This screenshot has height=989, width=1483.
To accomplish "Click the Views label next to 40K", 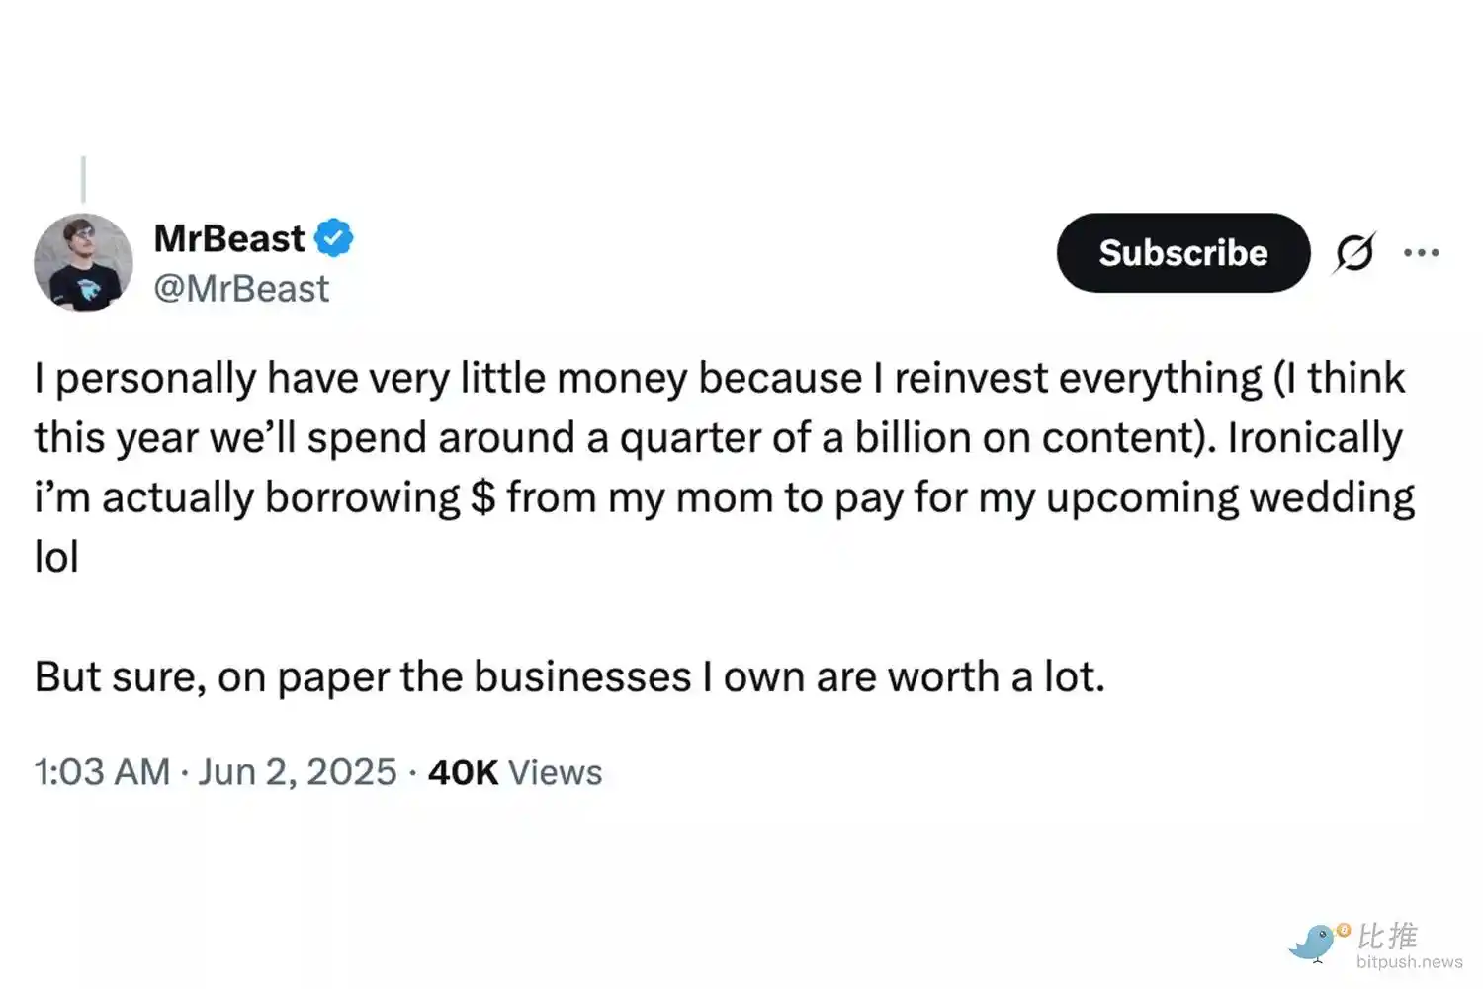I will (x=555, y=772).
